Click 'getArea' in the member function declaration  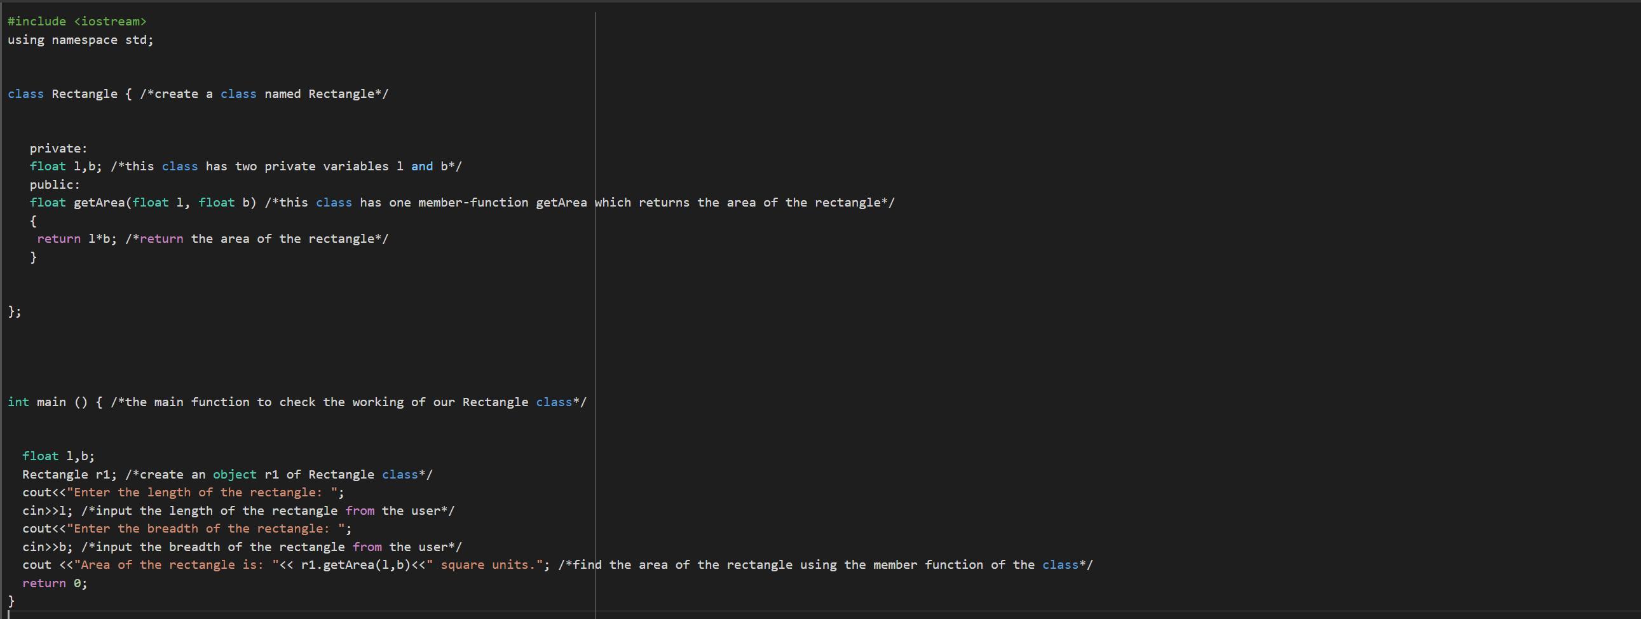(99, 203)
